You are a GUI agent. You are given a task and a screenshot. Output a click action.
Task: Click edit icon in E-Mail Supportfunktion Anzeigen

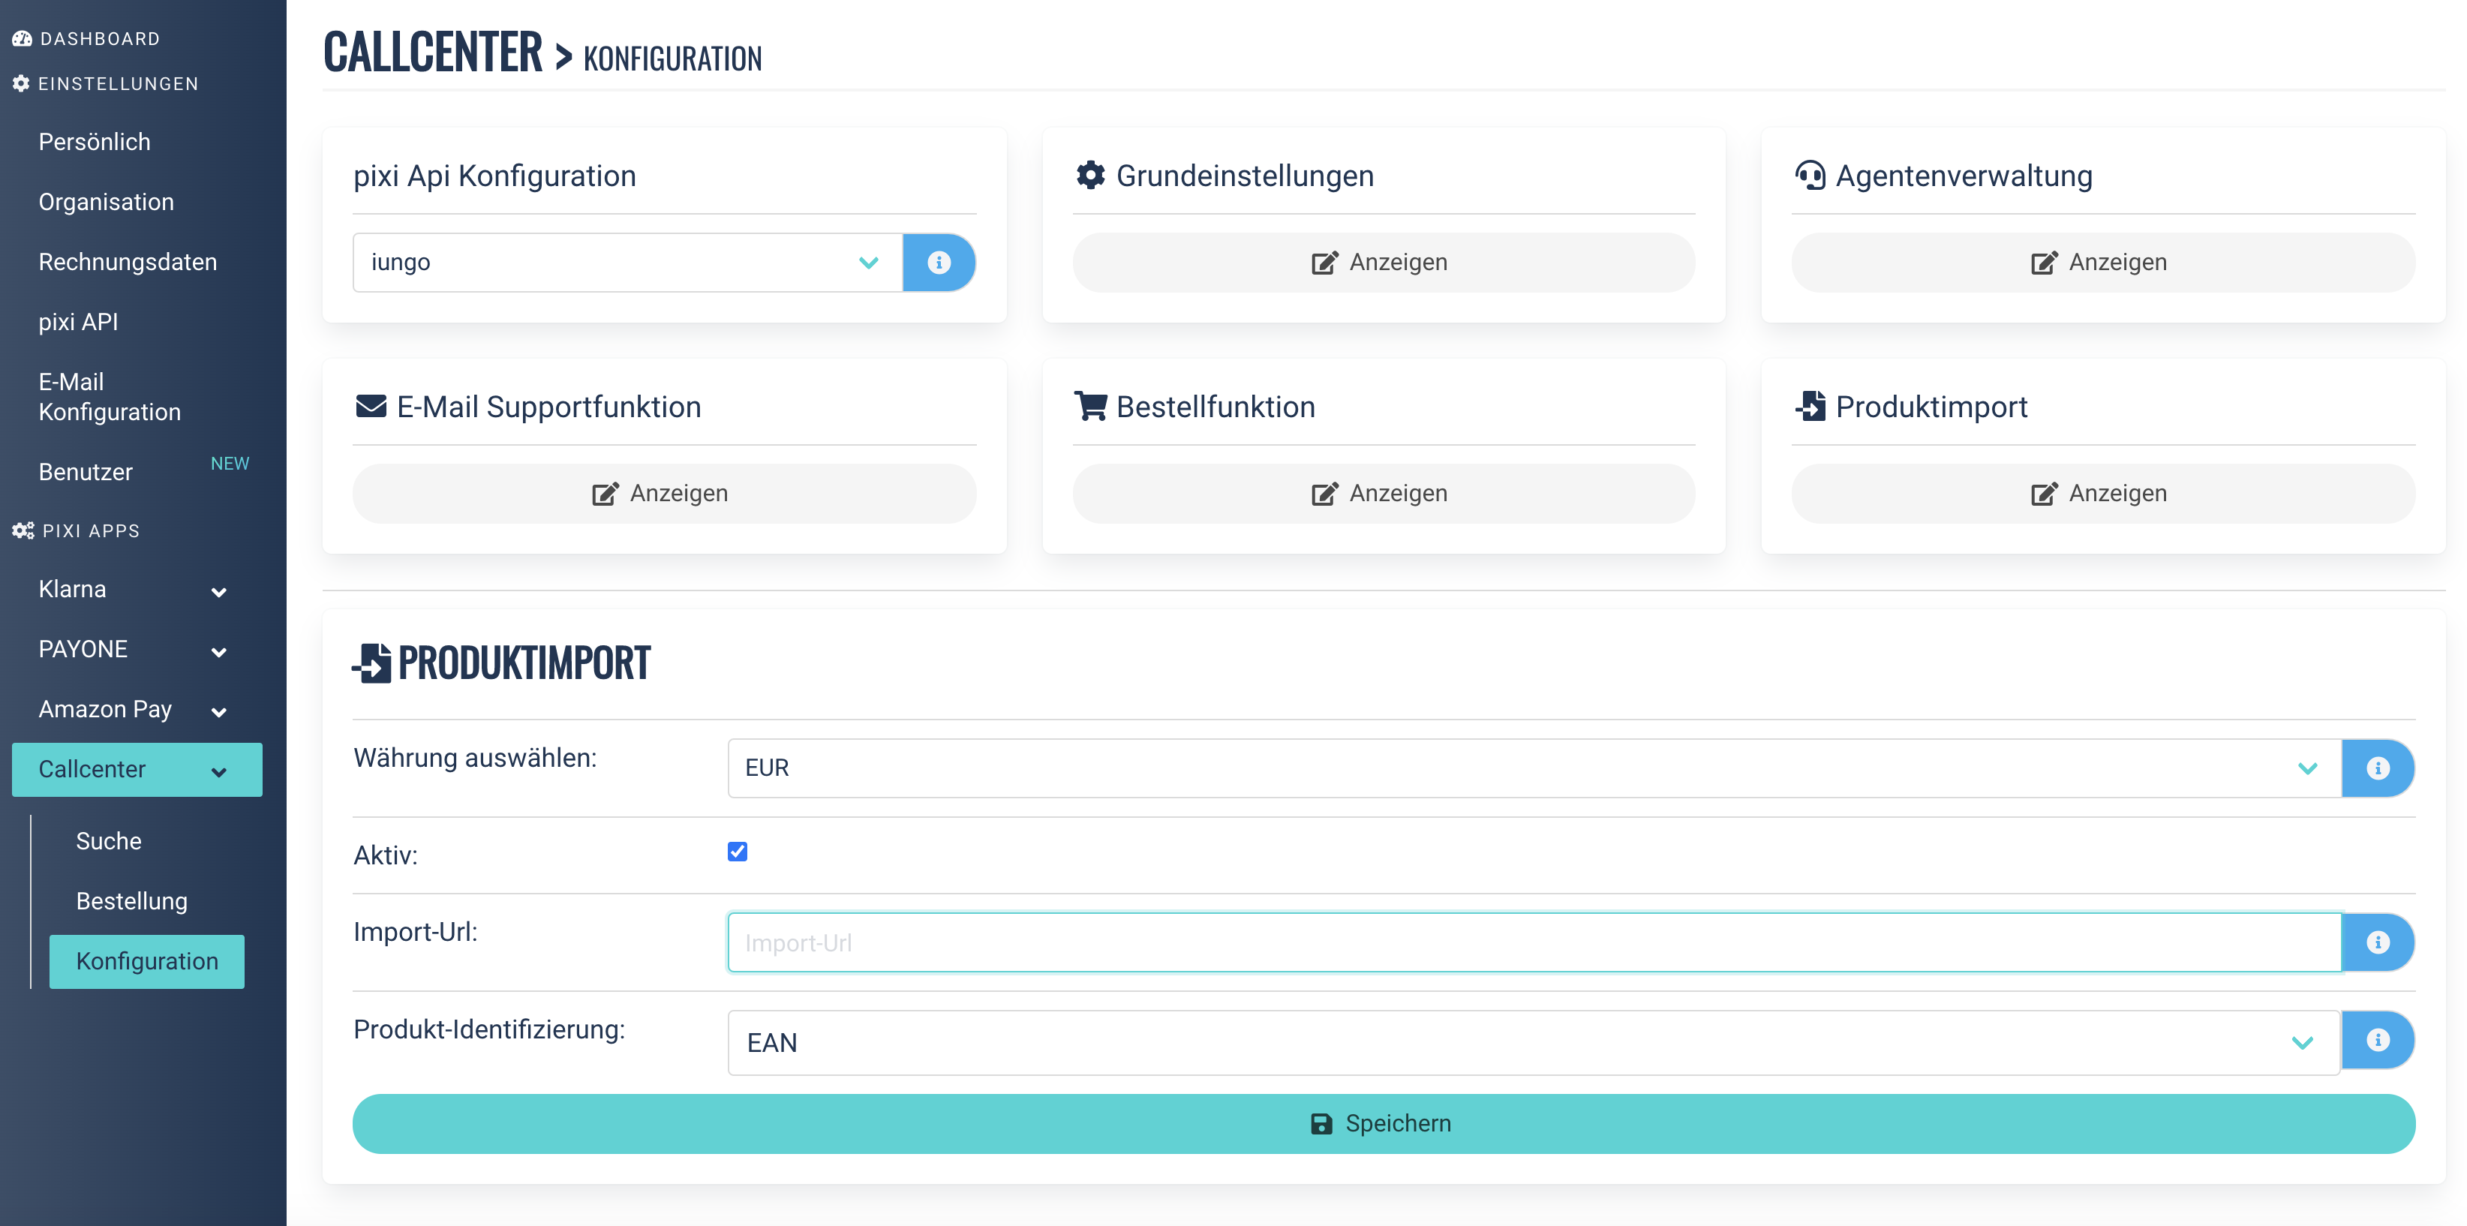coord(605,493)
